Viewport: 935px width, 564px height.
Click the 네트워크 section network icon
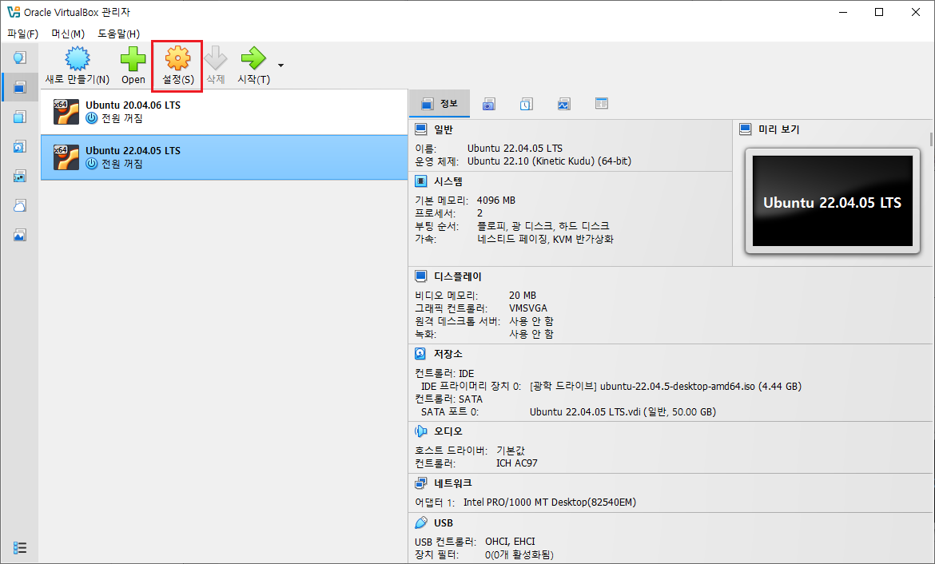(420, 483)
